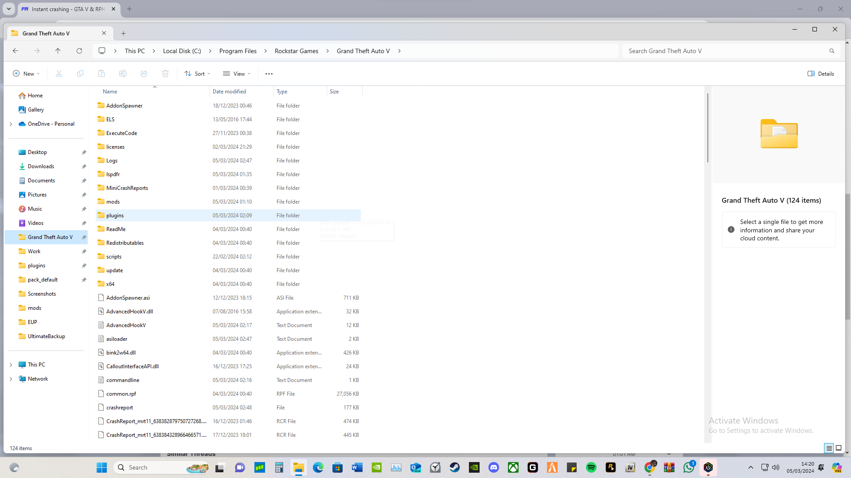Open the Sort dropdown
This screenshot has height=478, width=851.
click(x=197, y=73)
